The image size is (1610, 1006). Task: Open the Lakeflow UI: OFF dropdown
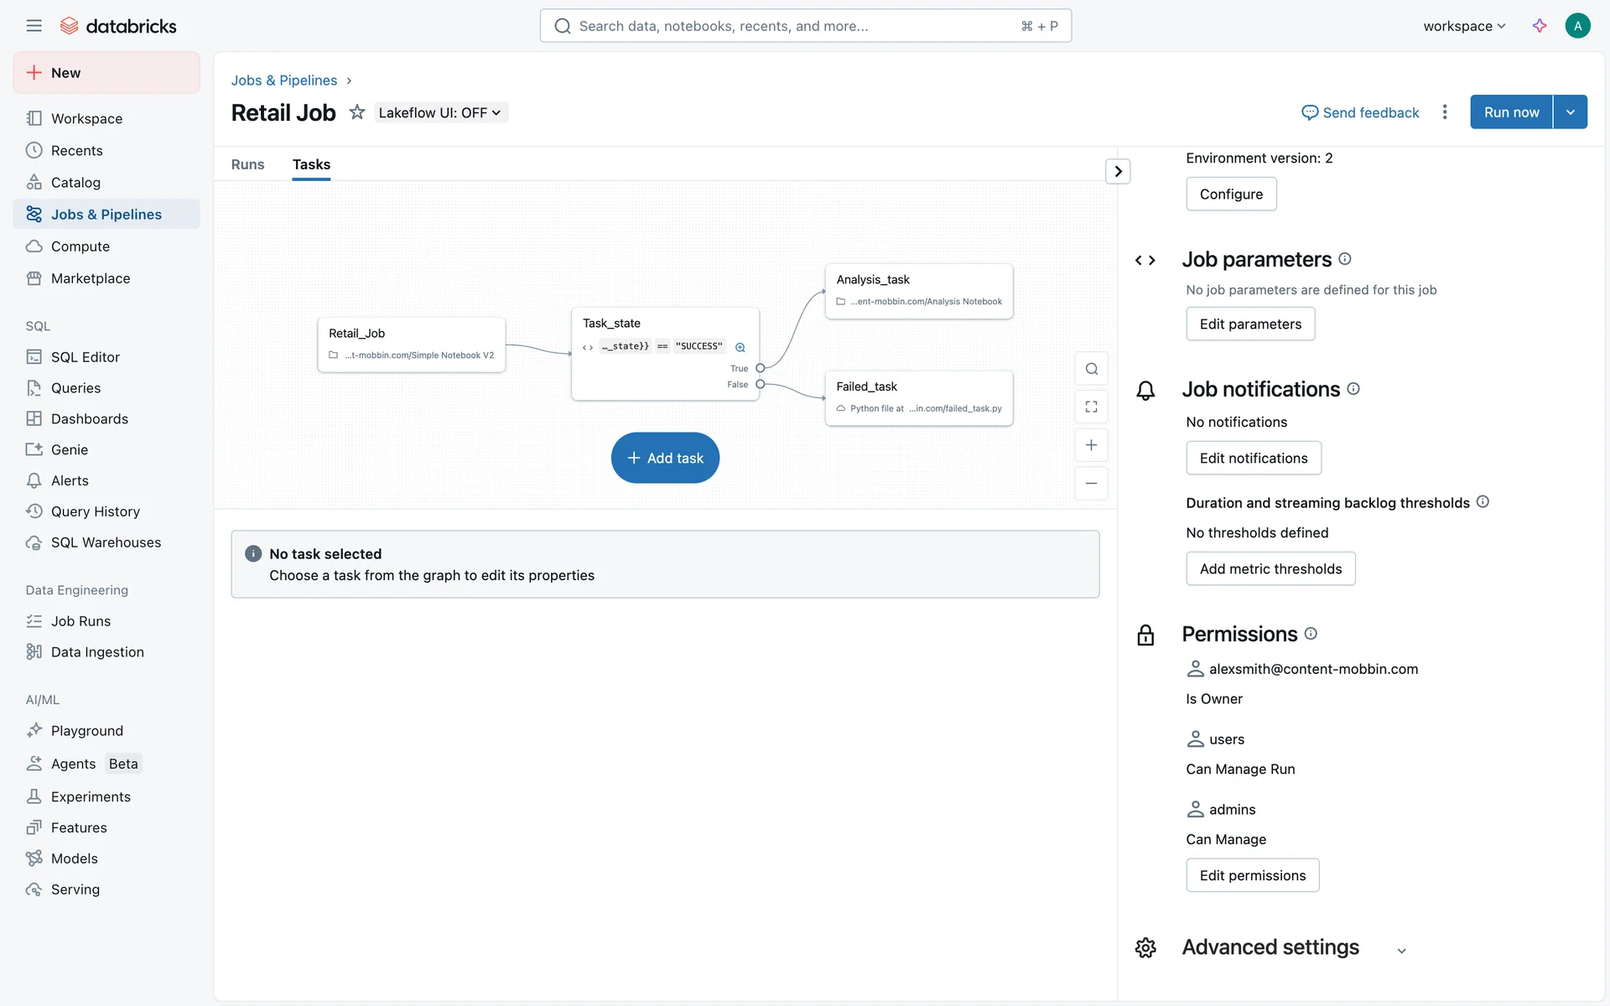[x=439, y=112]
